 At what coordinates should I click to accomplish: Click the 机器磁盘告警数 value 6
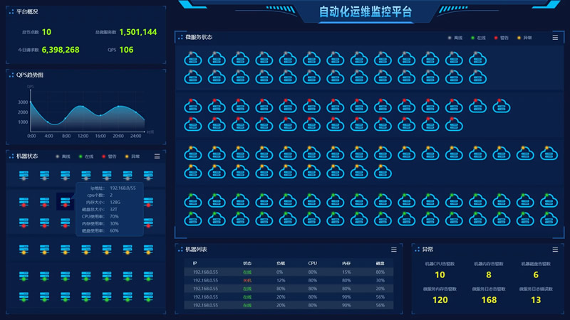pos(536,275)
